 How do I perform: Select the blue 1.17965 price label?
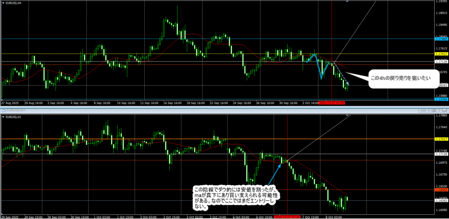[x=441, y=39]
